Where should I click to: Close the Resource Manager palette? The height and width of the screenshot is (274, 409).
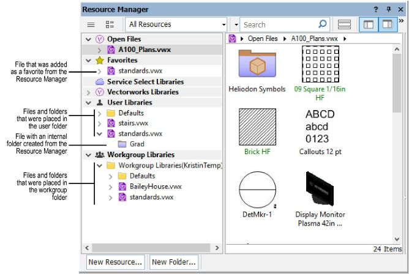coord(400,9)
